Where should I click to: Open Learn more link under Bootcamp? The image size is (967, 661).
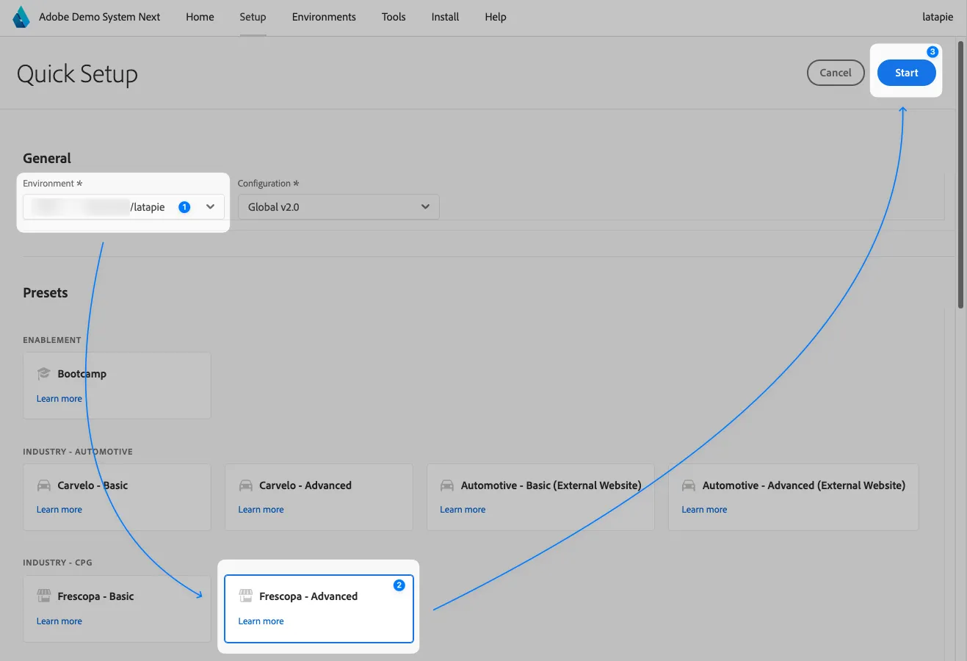pyautogui.click(x=59, y=399)
